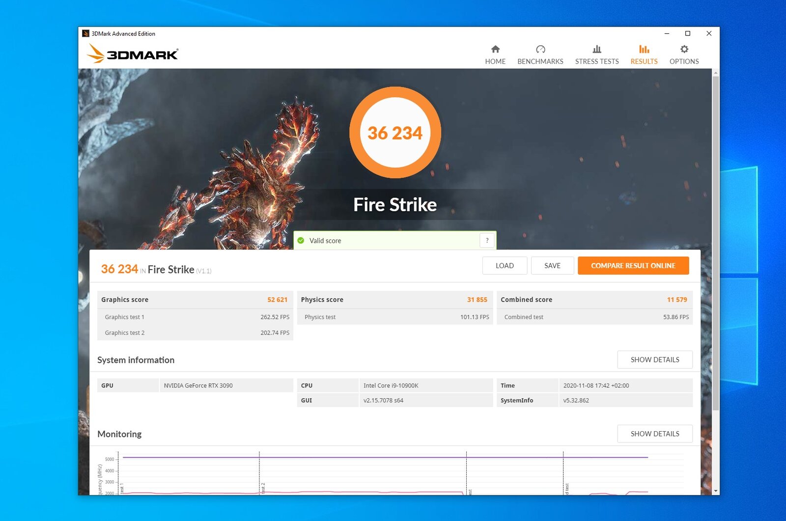Click the 36 234 score circle
The height and width of the screenshot is (521, 786).
(x=395, y=133)
